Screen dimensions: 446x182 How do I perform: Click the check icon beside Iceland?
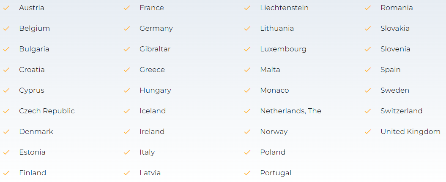(127, 111)
